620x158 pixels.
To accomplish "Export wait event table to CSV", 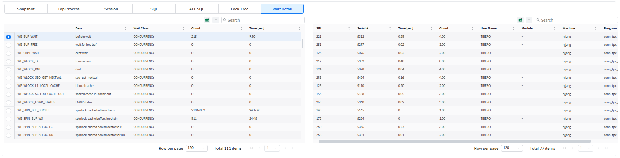I will pyautogui.click(x=207, y=20).
